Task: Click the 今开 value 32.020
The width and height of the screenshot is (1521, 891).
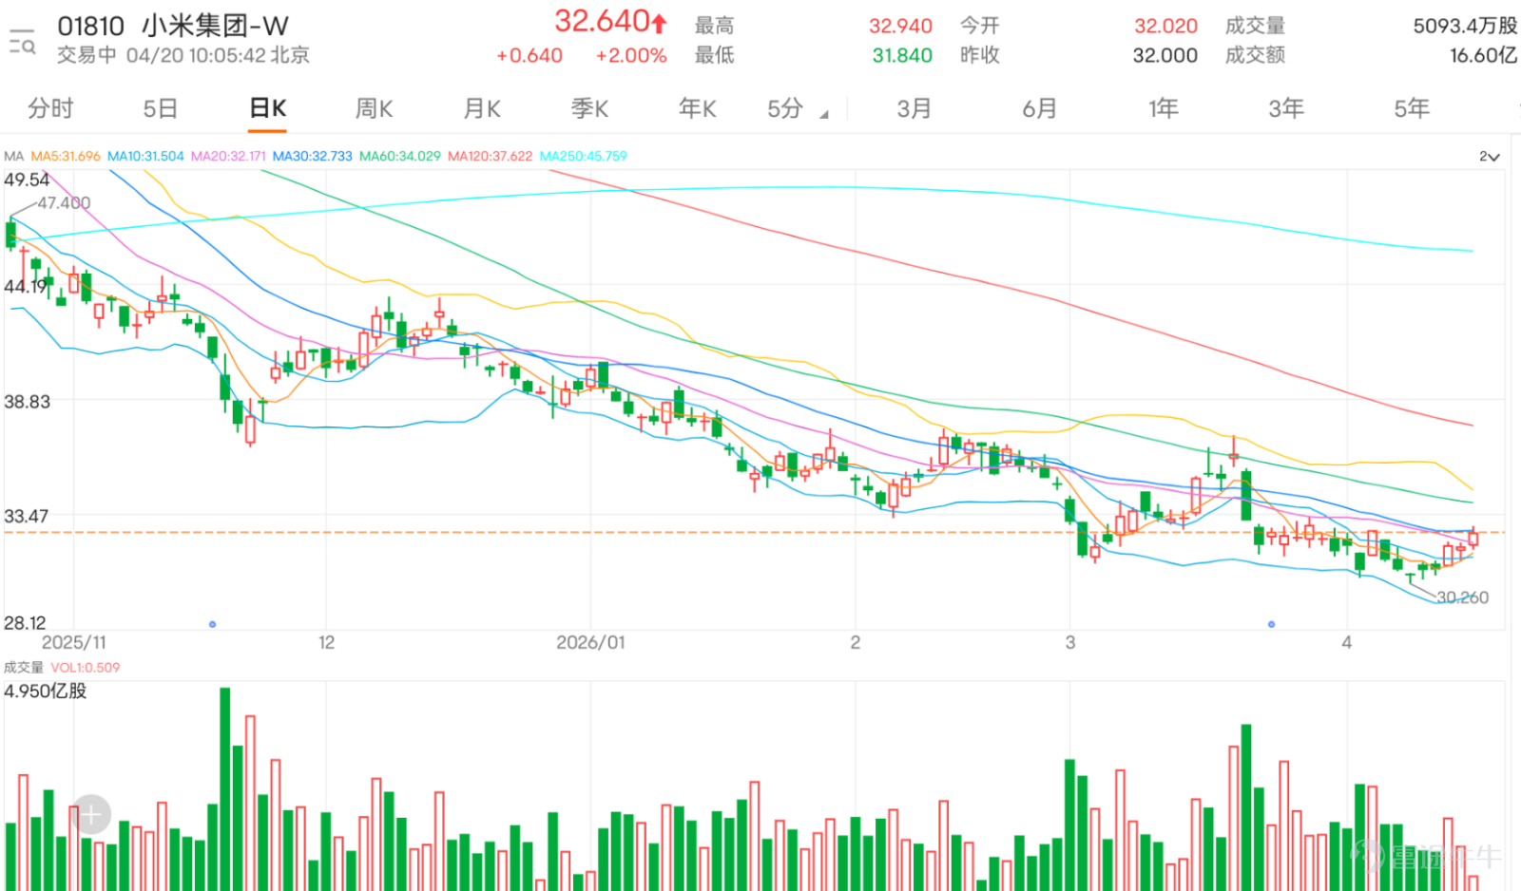Action: [1165, 27]
